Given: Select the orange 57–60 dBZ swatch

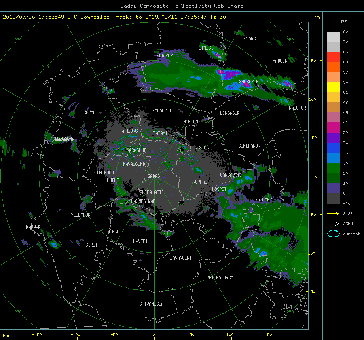Looking at the screenshot, I should [x=333, y=67].
